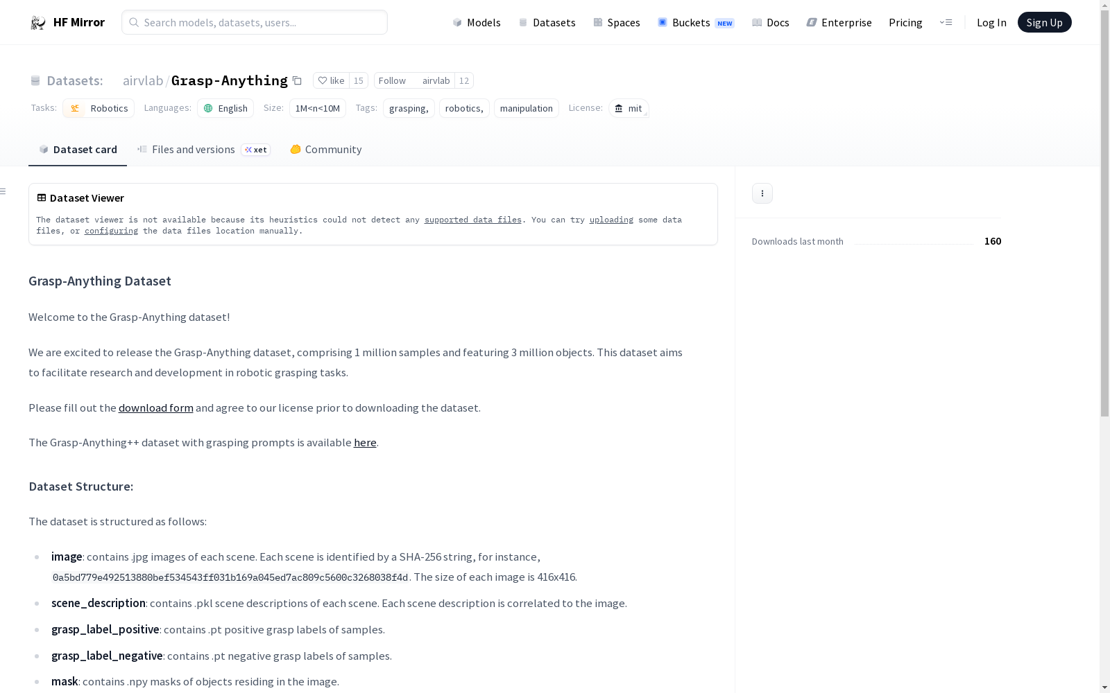Click the Datasets: breadcrumb label
1110x693 pixels.
point(75,80)
